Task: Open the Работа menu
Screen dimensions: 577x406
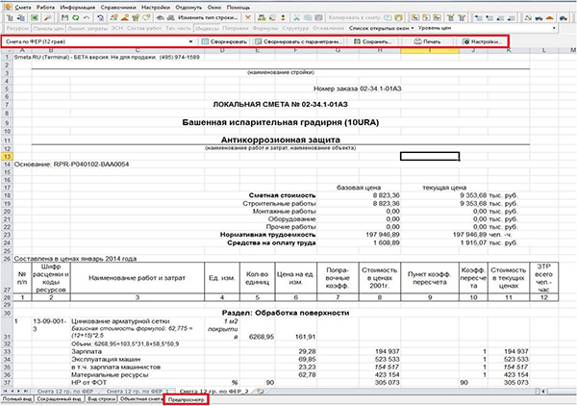Action: 45,7
